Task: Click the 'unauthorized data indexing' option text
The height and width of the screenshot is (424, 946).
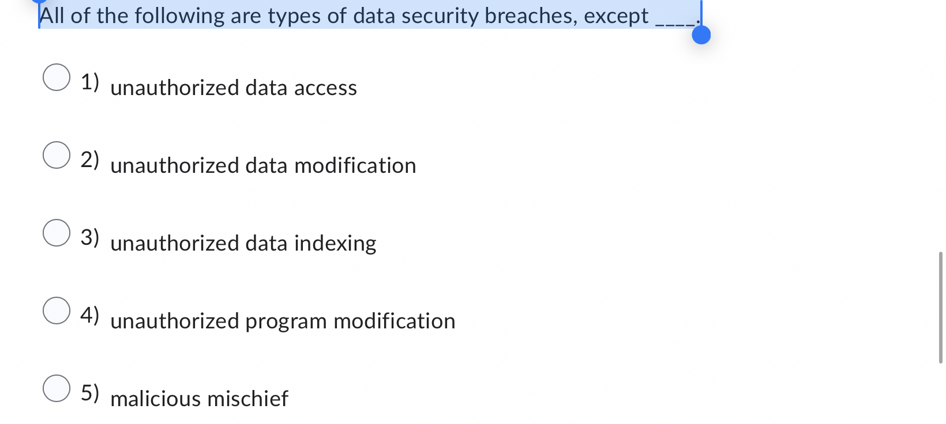Action: [x=243, y=243]
